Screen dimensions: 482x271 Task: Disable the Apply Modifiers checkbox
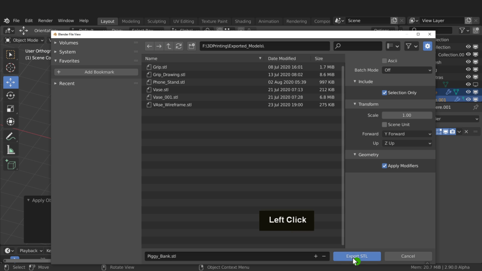pos(385,166)
